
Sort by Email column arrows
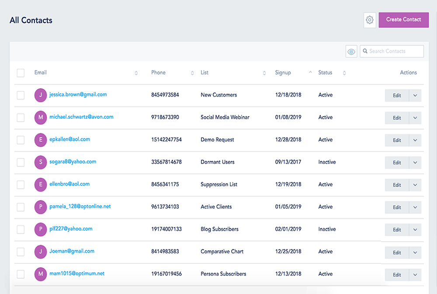pyautogui.click(x=136, y=73)
